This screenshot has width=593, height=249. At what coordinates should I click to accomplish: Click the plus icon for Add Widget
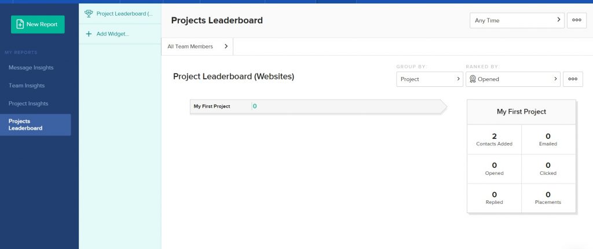(x=89, y=34)
